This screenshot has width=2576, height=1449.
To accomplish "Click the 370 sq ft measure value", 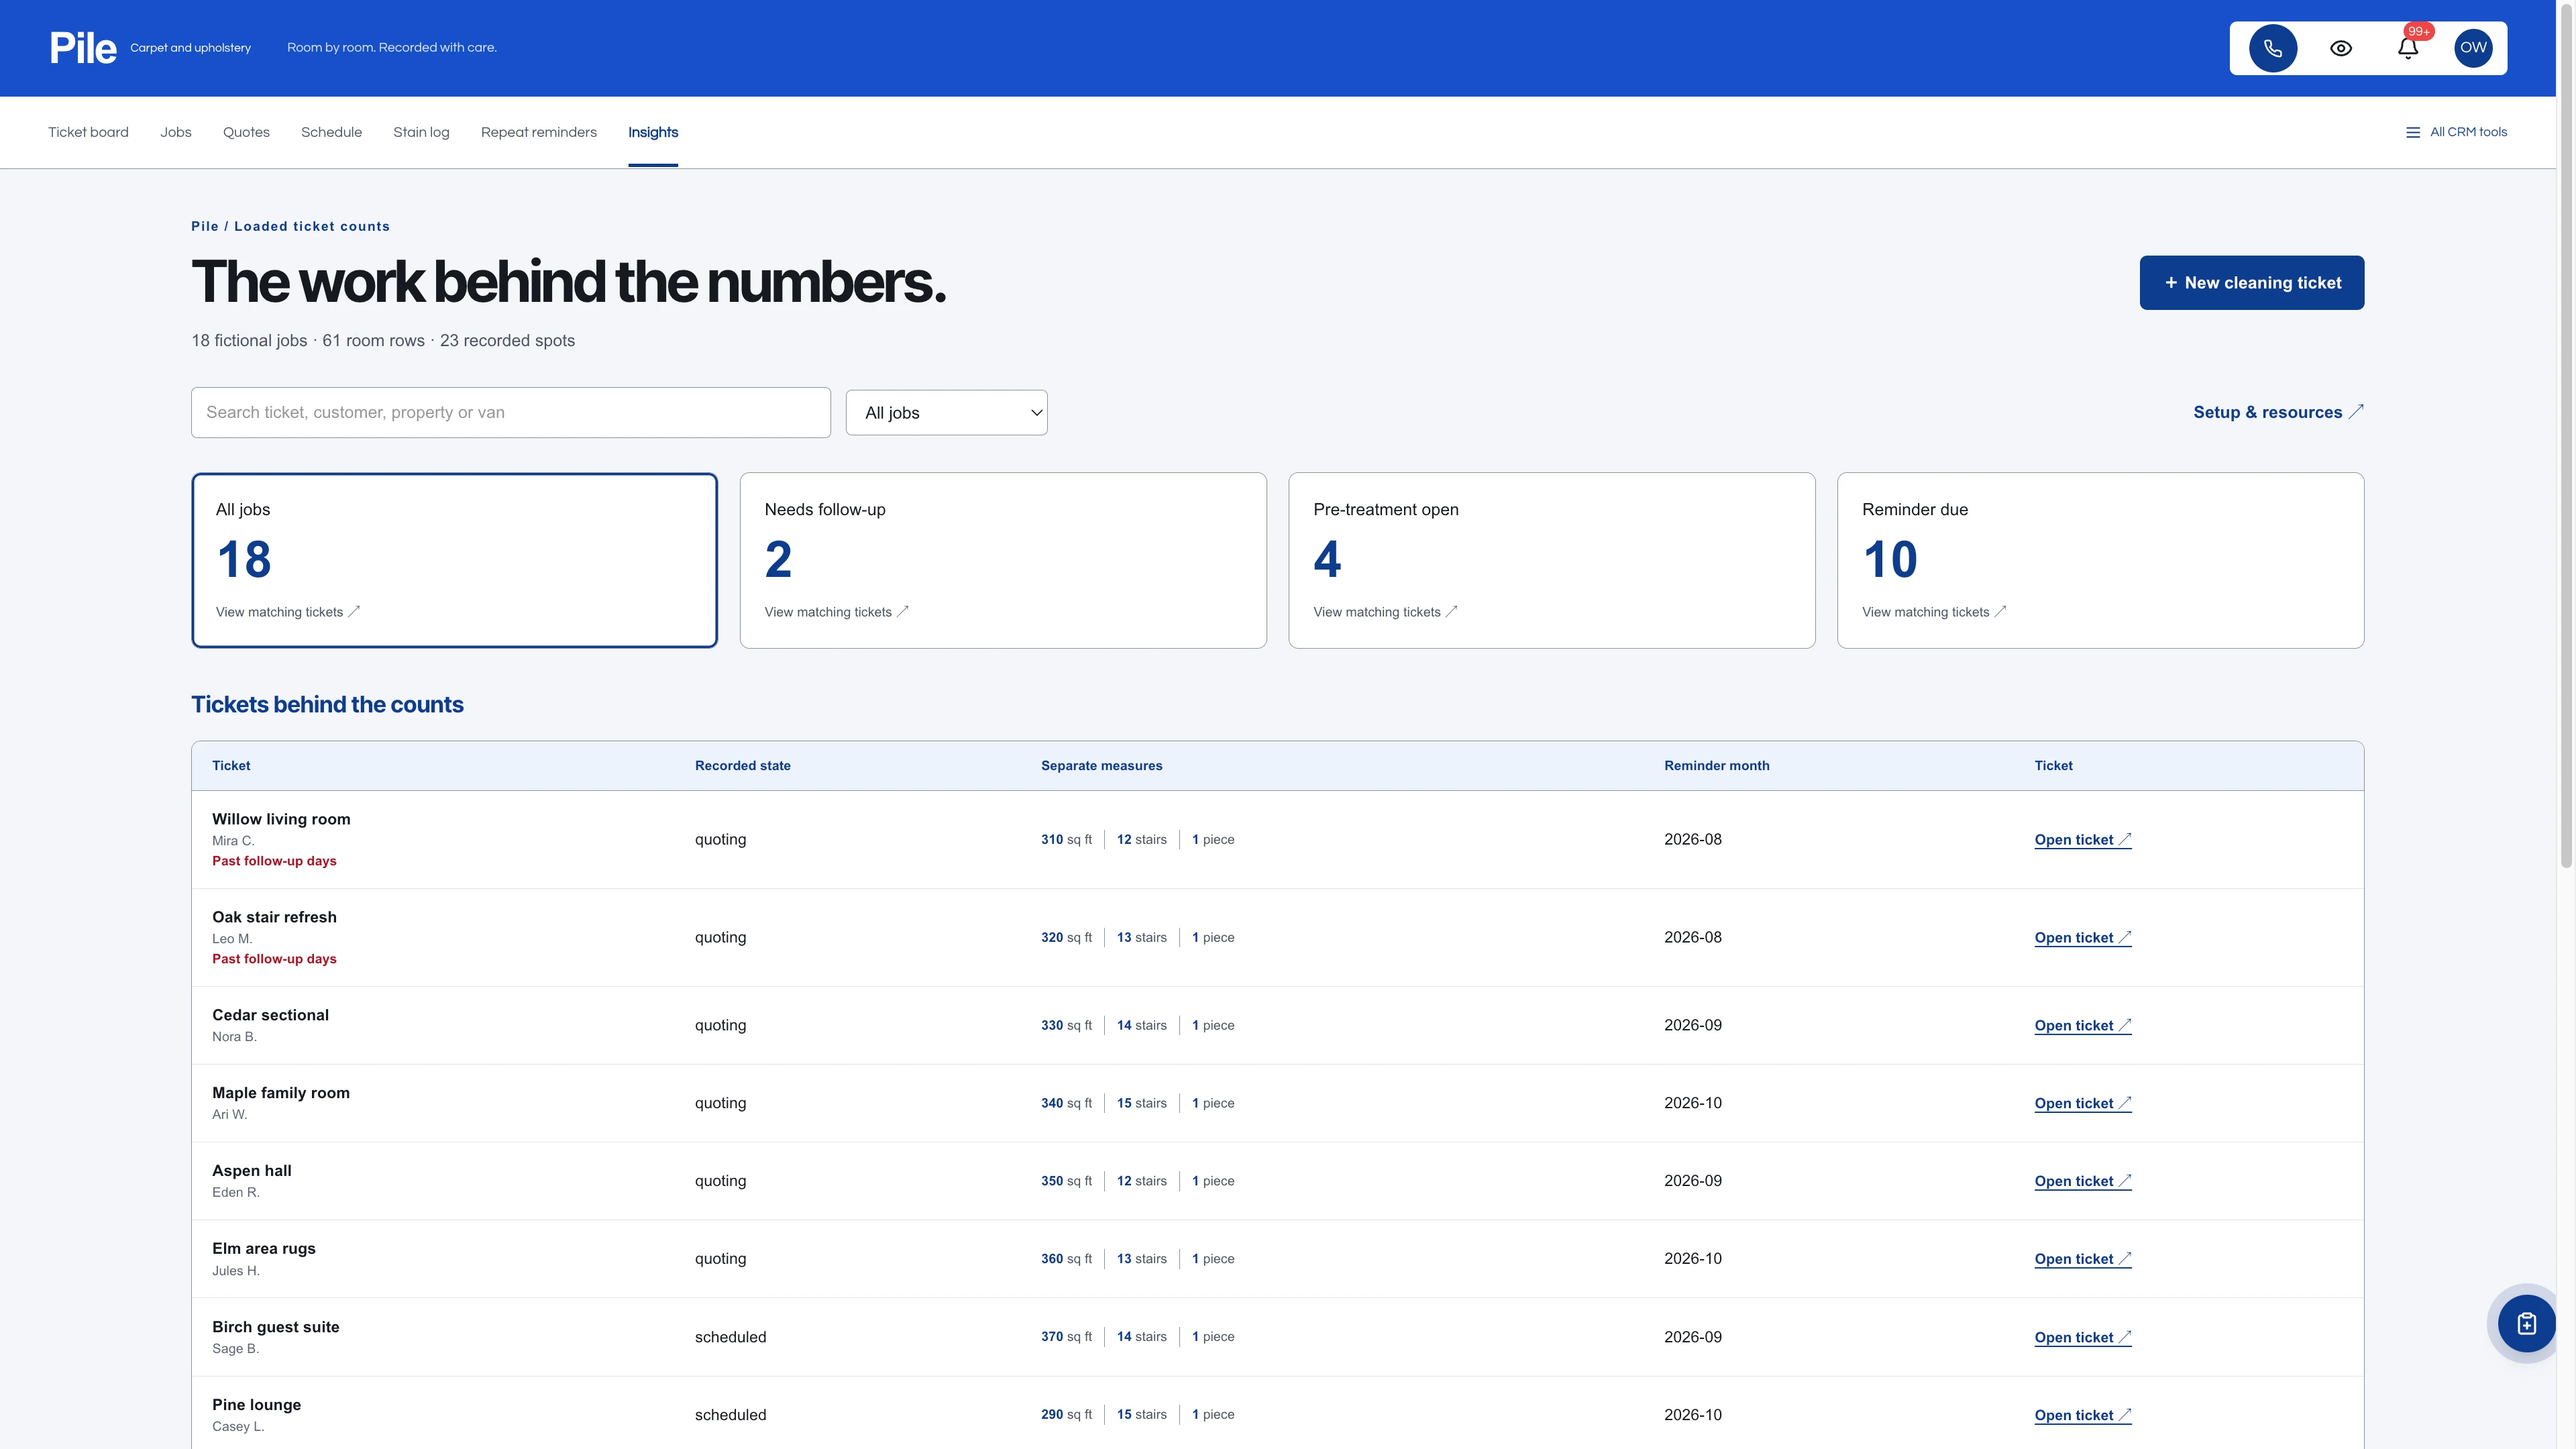I will pos(1066,1337).
